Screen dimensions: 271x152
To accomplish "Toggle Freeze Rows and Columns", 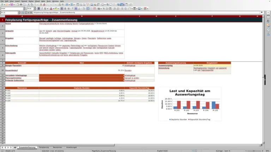I will (122, 5).
